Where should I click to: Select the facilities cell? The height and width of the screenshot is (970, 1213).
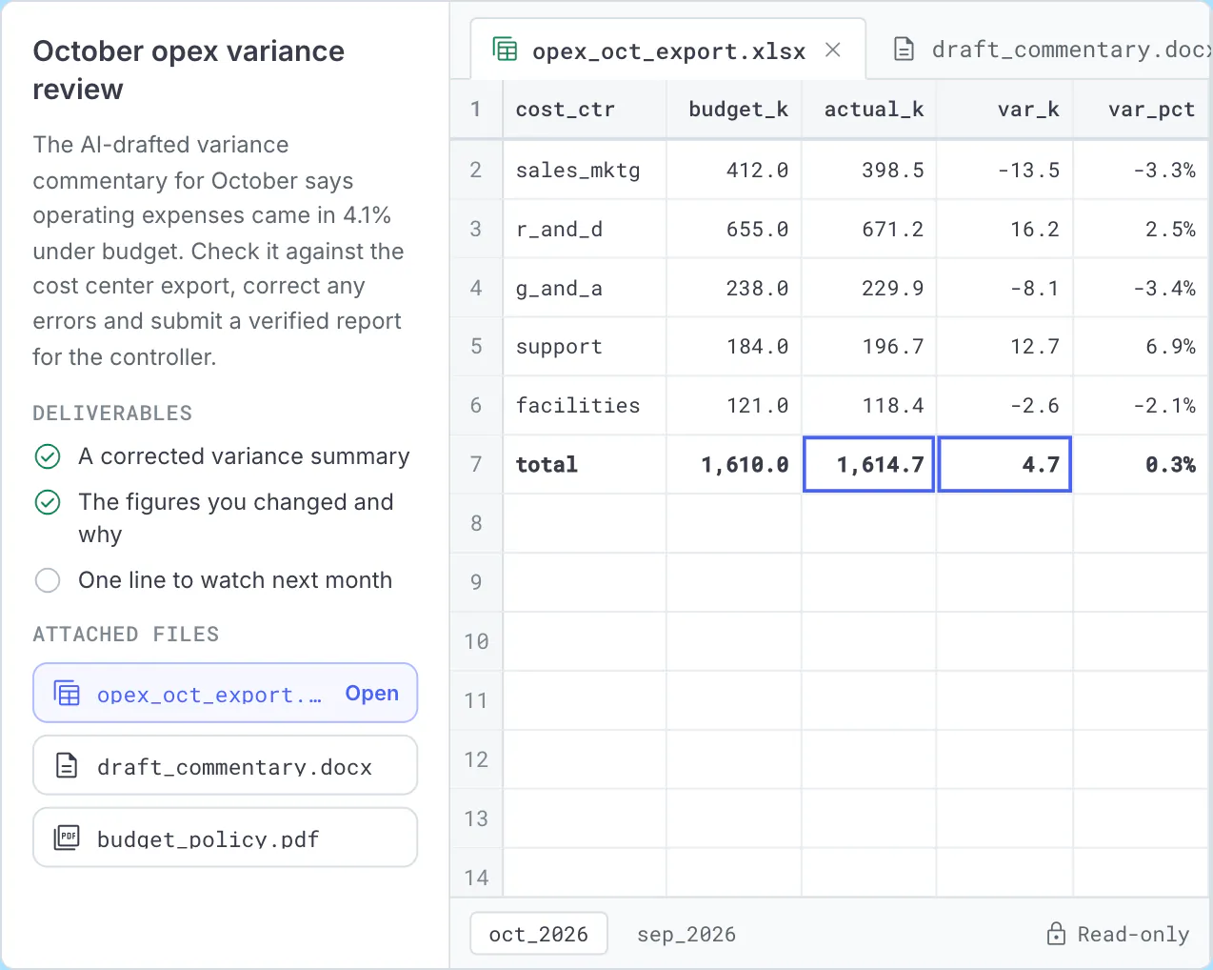(585, 406)
